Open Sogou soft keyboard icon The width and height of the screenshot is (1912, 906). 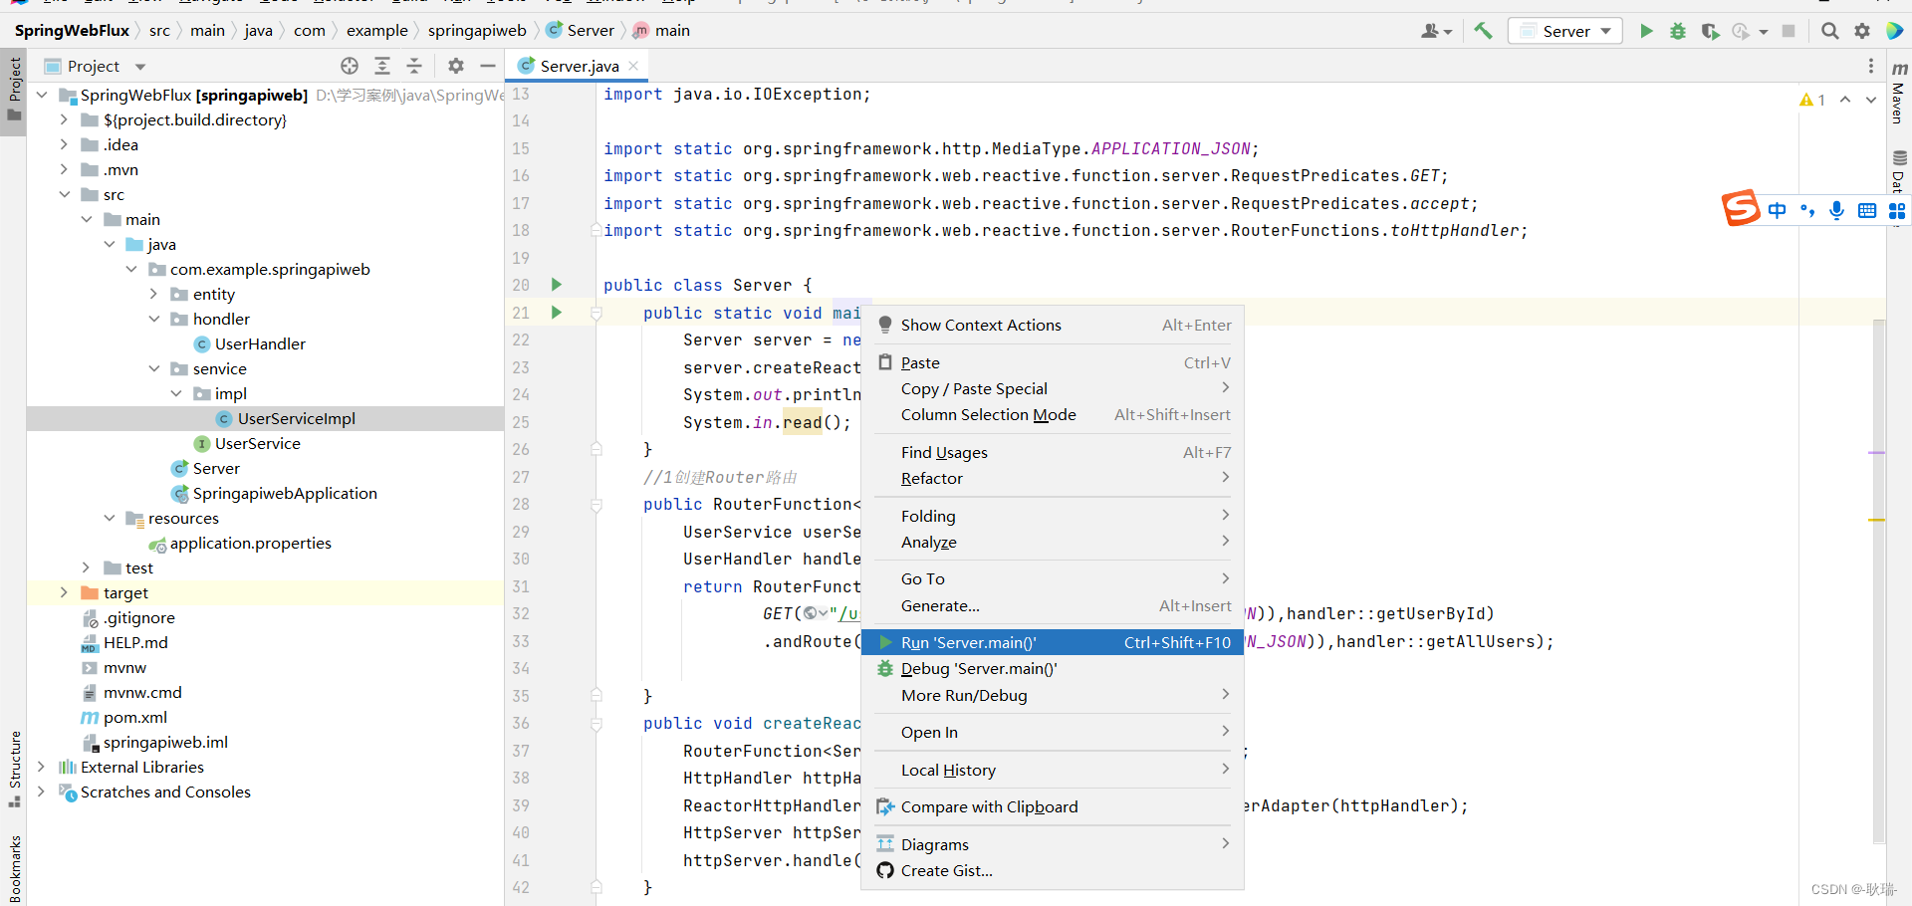click(1867, 210)
